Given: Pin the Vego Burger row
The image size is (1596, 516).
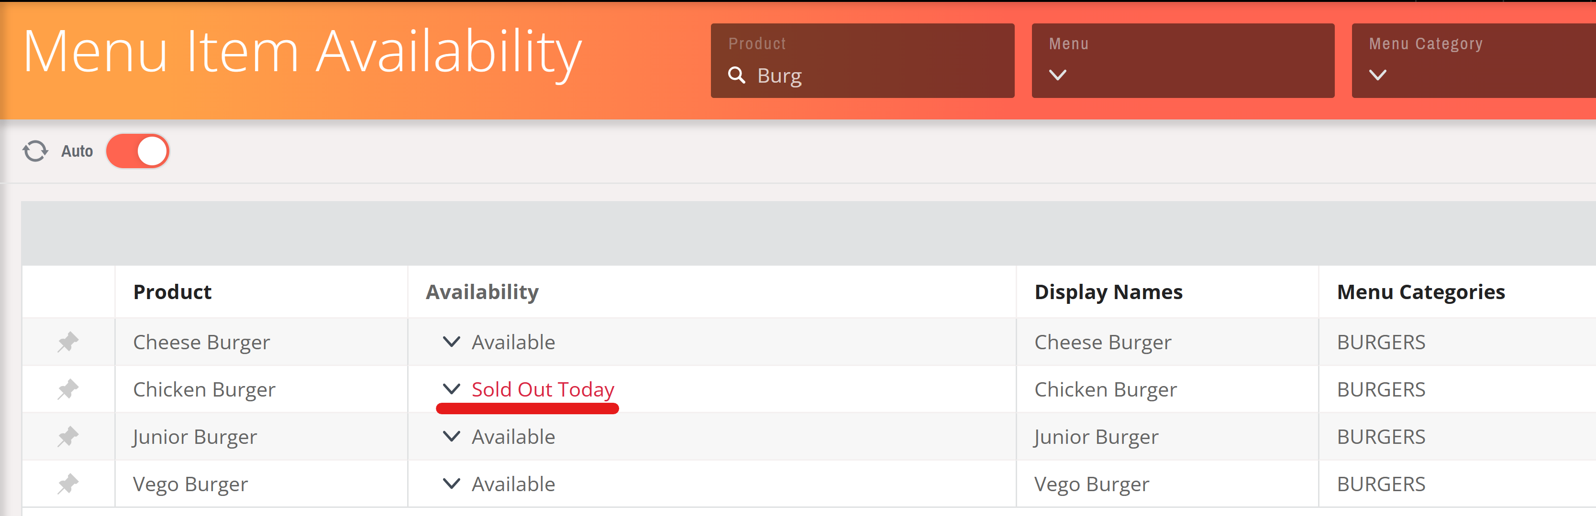Looking at the screenshot, I should tap(68, 484).
